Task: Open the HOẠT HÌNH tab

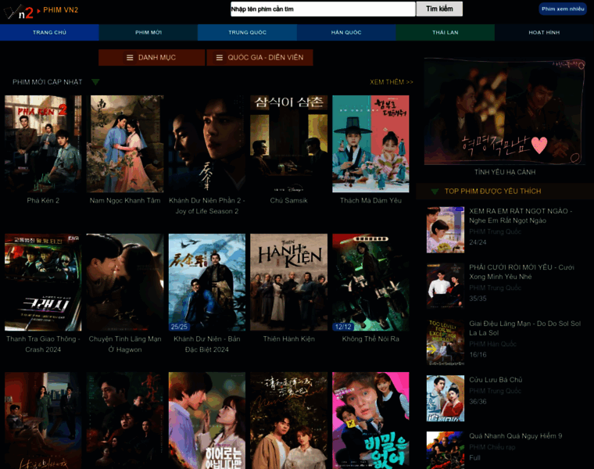Action: tap(544, 33)
